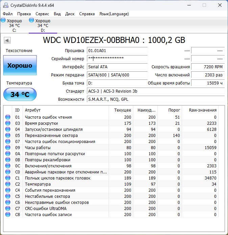The height and width of the screenshot is (235, 228).
Task: Click the previous disk arrow button
Action: [7, 40]
